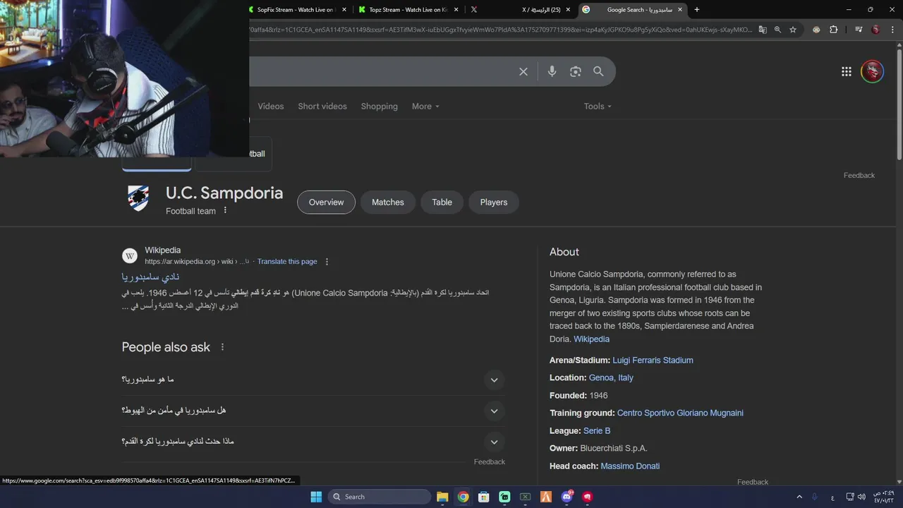
Task: Open more options for Wikipedia result
Action: [x=327, y=262]
